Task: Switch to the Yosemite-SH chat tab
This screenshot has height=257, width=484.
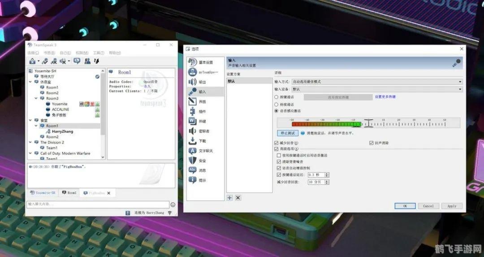Action: point(43,193)
